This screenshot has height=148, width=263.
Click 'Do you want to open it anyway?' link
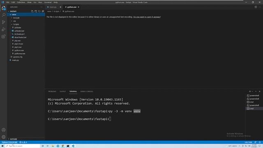point(147,17)
